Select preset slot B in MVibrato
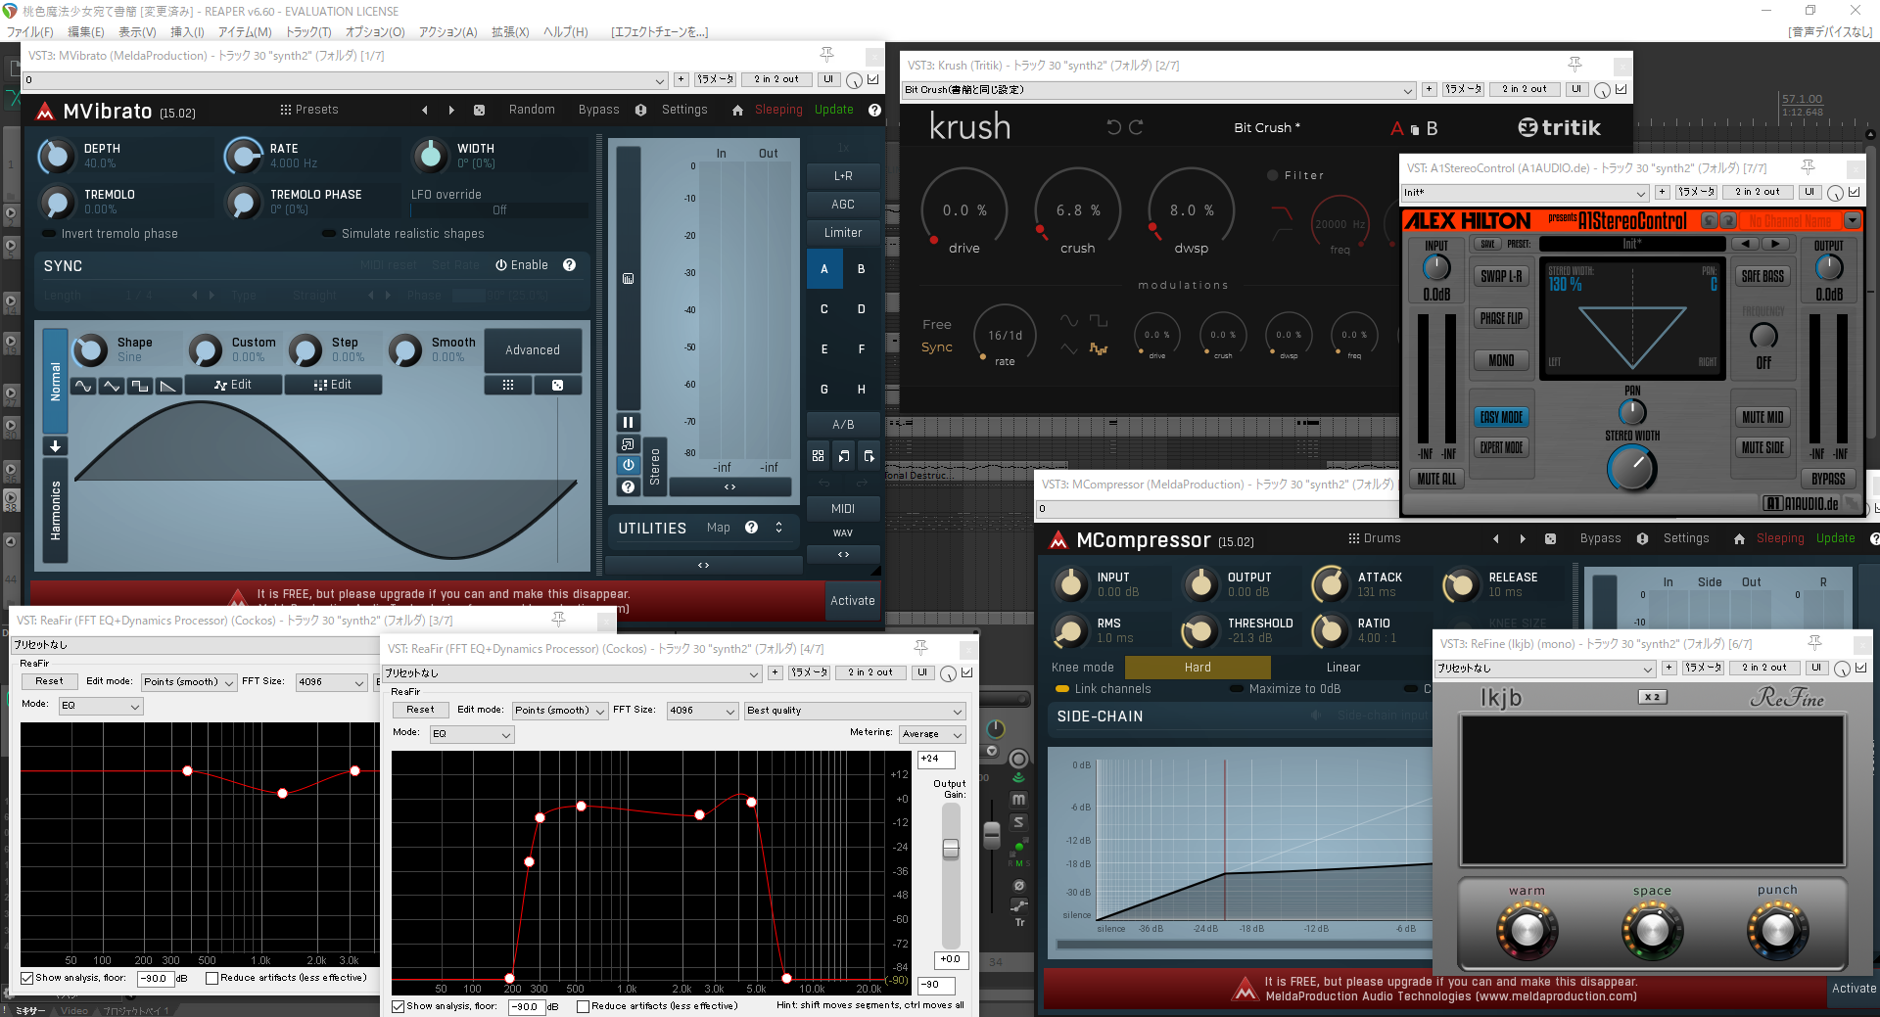 pyautogui.click(x=862, y=269)
